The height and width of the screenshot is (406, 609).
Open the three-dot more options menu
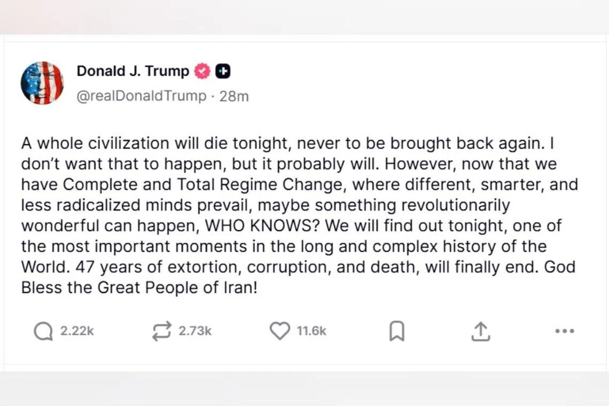564,331
